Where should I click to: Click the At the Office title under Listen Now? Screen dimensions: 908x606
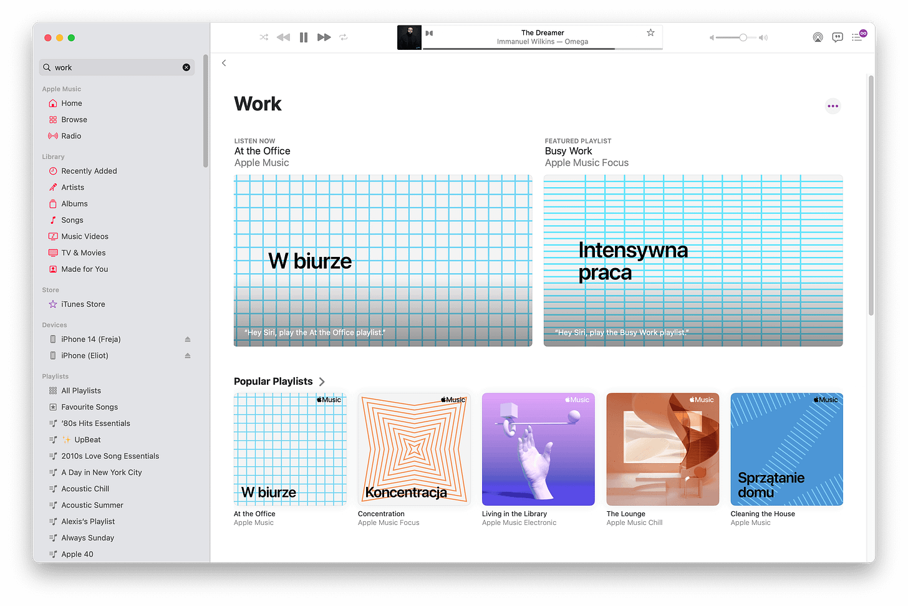coord(263,151)
